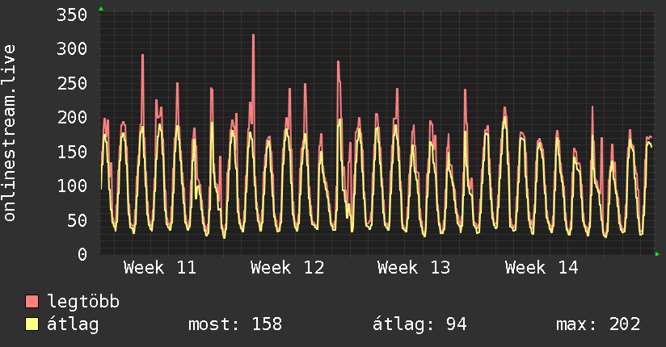This screenshot has width=666, height=347.
Task: Click the átlag legend label beside yellow swatch
Action: click(73, 324)
